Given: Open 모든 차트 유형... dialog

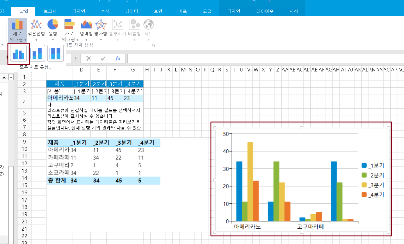Looking at the screenshot, I should (x=35, y=67).
